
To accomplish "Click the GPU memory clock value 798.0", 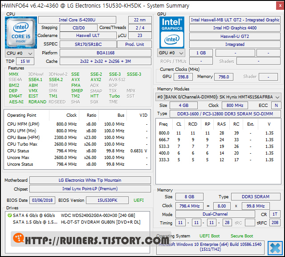I will coord(224,77).
